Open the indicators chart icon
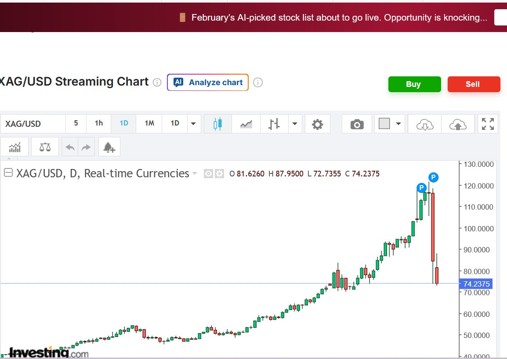 14,147
